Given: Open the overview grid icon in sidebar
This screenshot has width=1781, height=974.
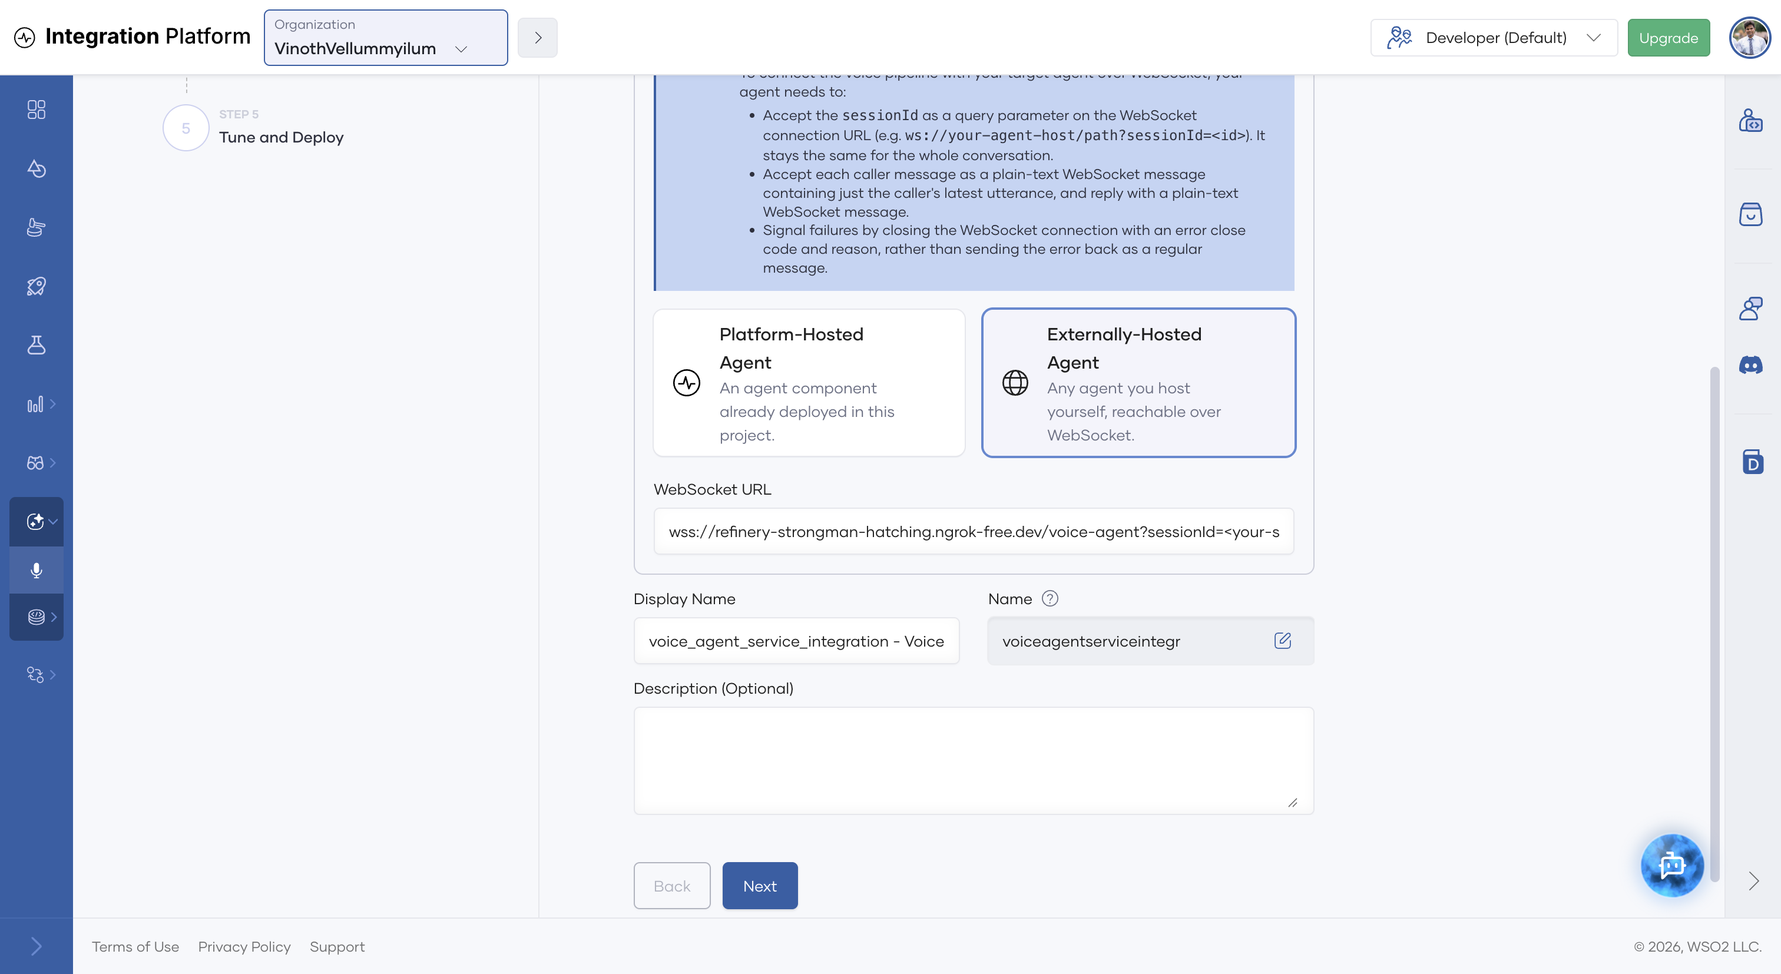Looking at the screenshot, I should [x=36, y=109].
